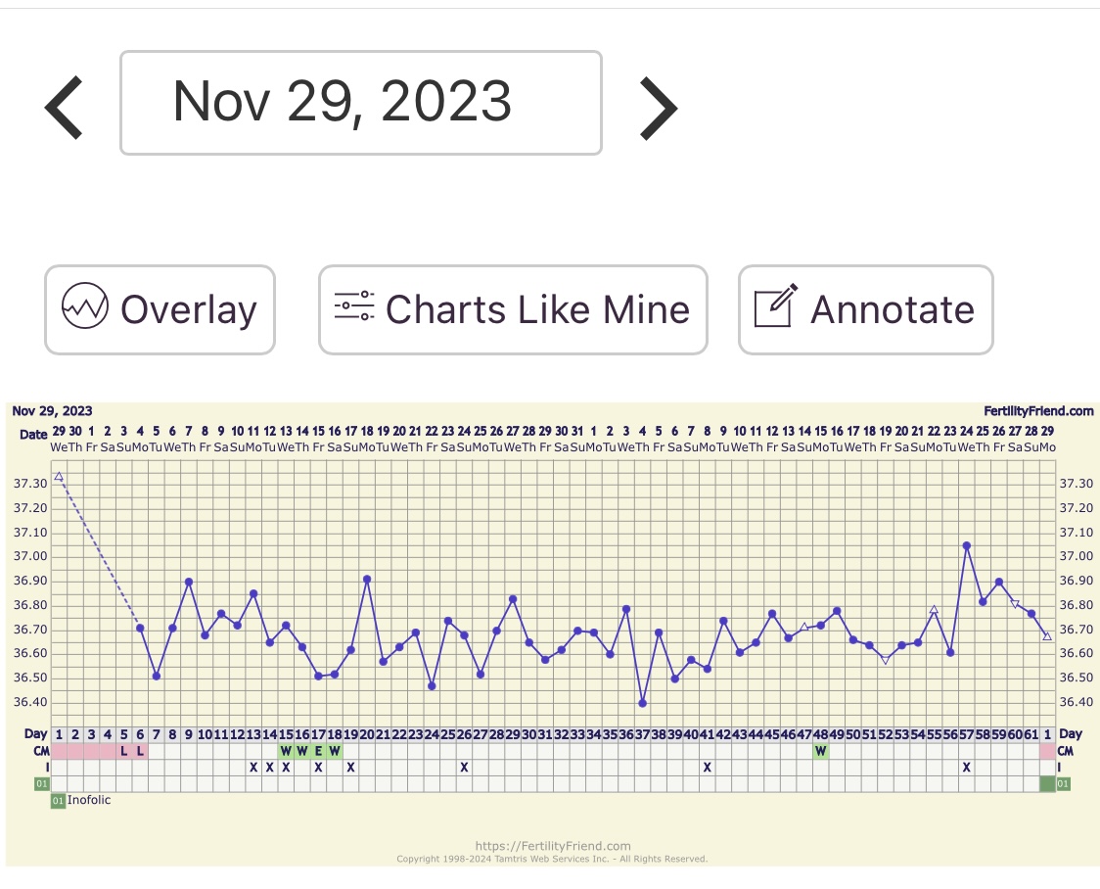The image size is (1100, 889).
Task: Open the Nov 29, 2023 date selector
Action: point(360,103)
